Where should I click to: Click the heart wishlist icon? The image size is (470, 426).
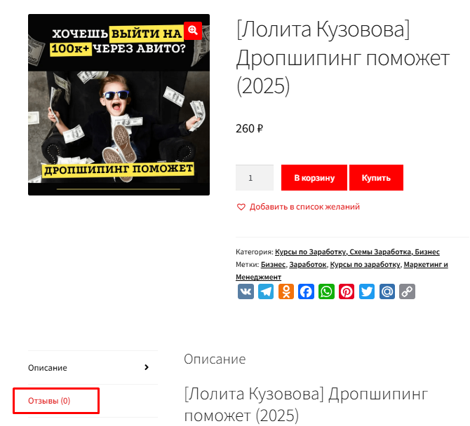click(241, 207)
